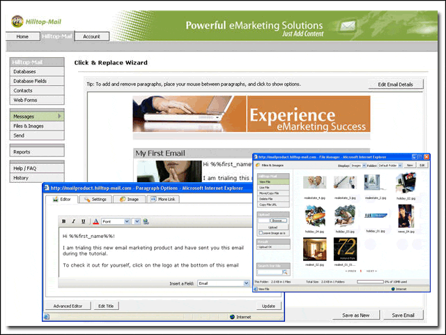Click the Advanced Editor button
Viewport: 446px width, 335px height.
click(x=68, y=306)
